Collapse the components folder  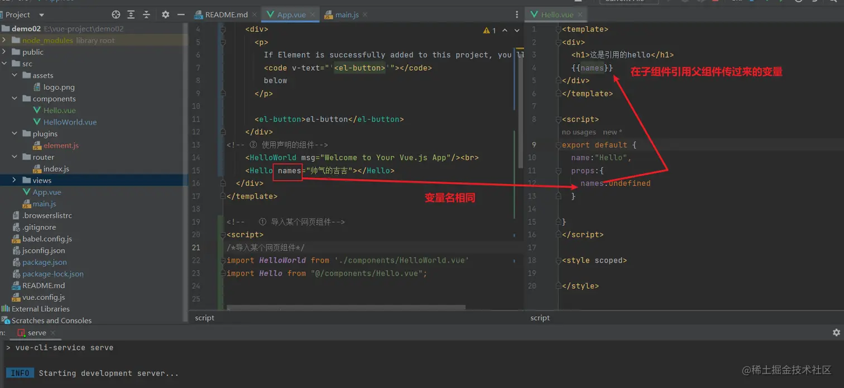pos(15,99)
